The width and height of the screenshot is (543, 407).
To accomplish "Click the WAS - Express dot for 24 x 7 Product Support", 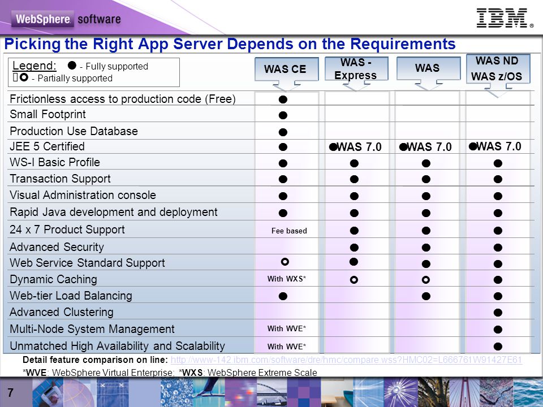I will pos(354,231).
